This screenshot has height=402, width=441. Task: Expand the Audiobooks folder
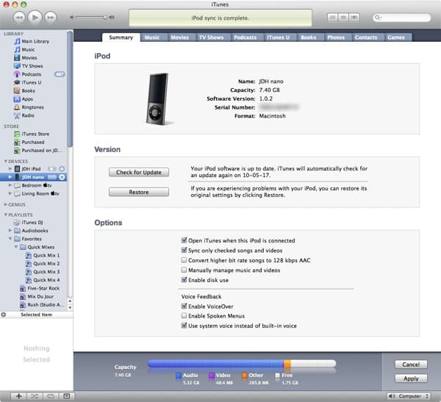point(11,230)
